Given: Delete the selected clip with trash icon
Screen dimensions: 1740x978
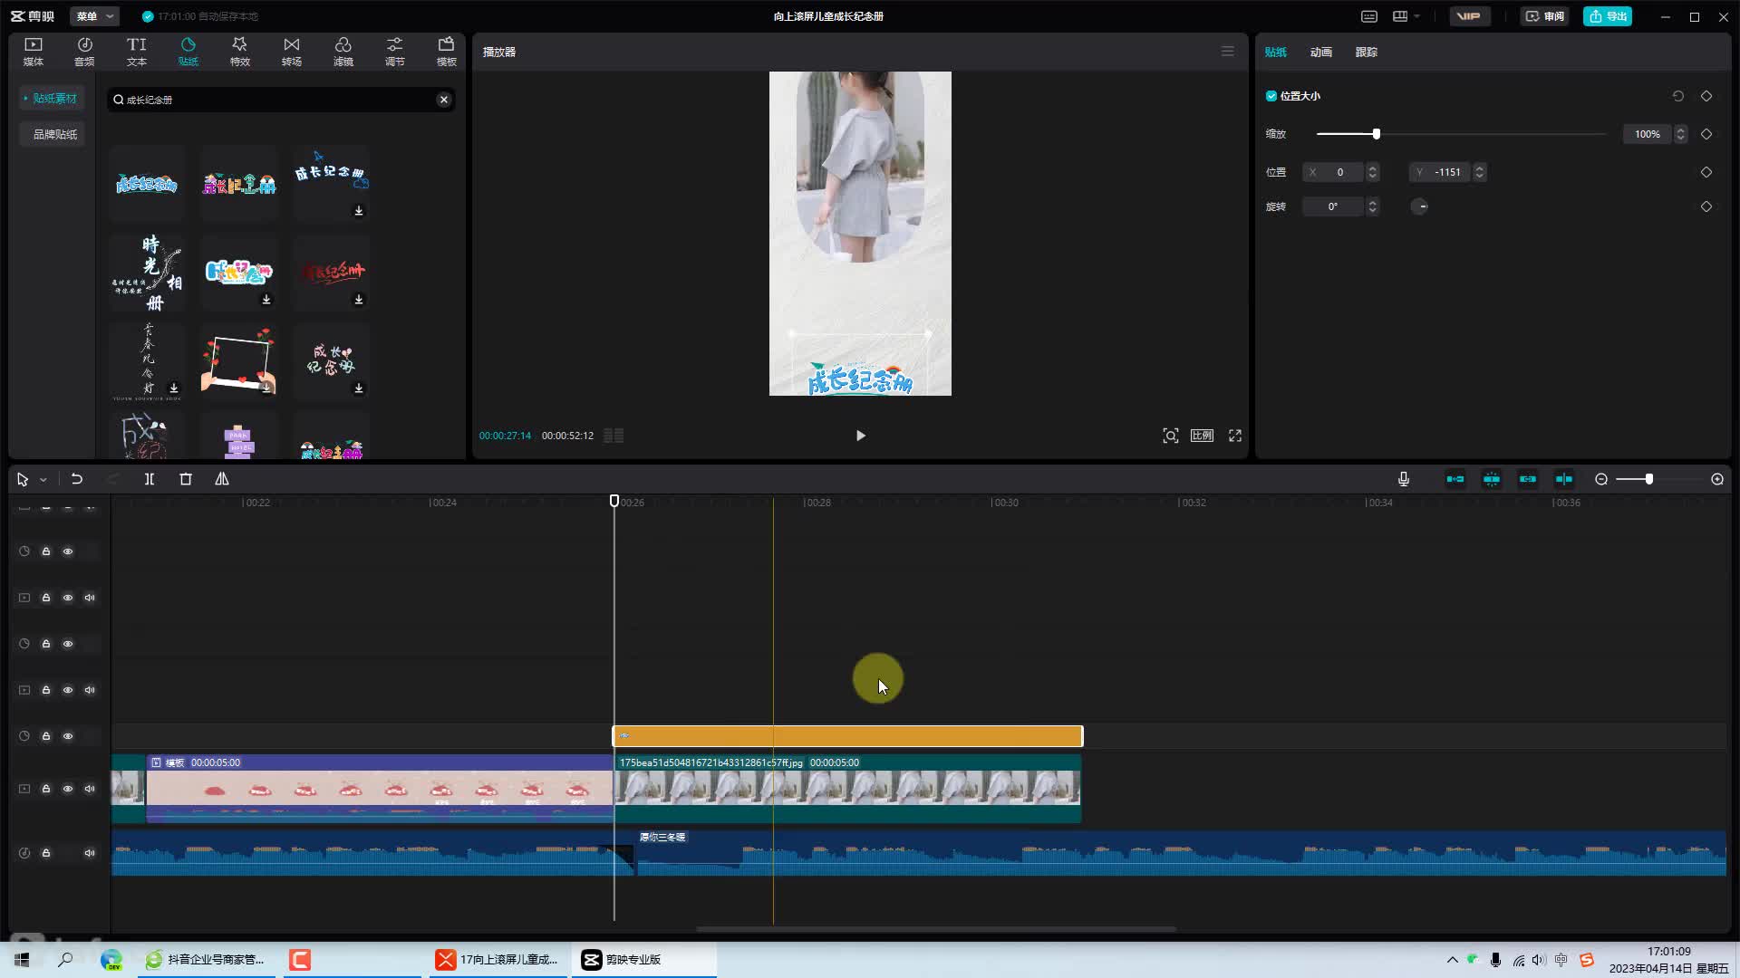Looking at the screenshot, I should point(186,479).
